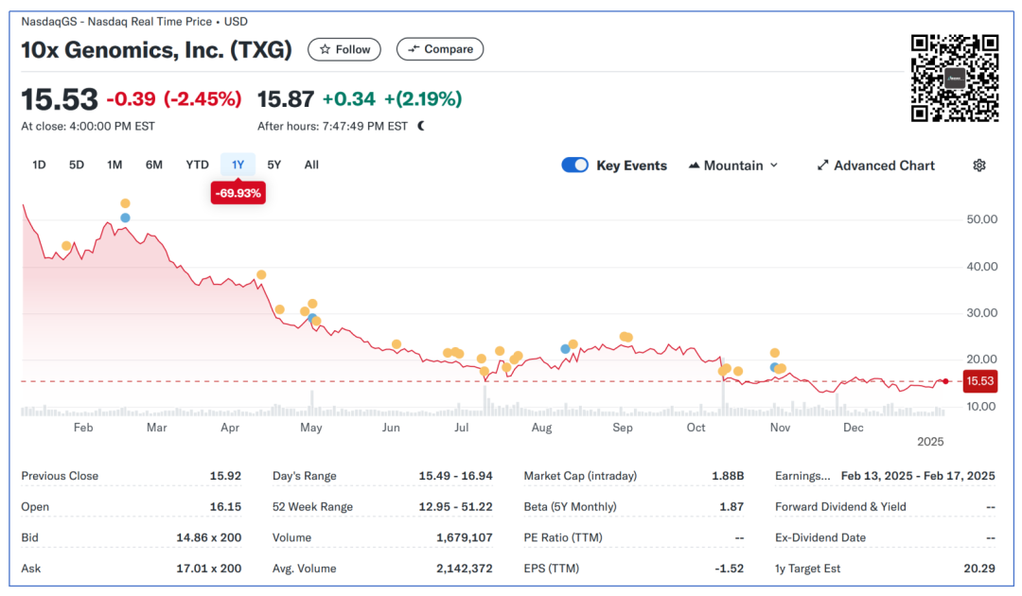Viewport: 1022px width, 596px height.
Task: Choose the 6M time range
Action: pos(153,165)
